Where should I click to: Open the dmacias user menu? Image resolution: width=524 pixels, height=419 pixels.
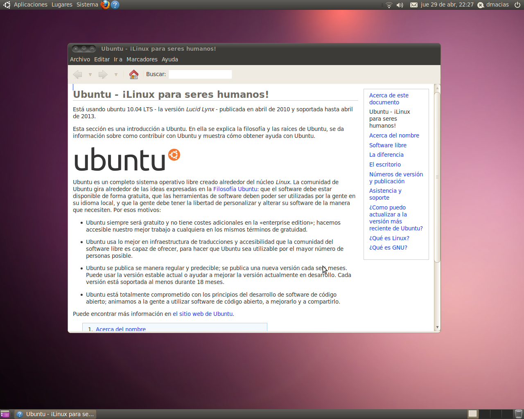(493, 5)
